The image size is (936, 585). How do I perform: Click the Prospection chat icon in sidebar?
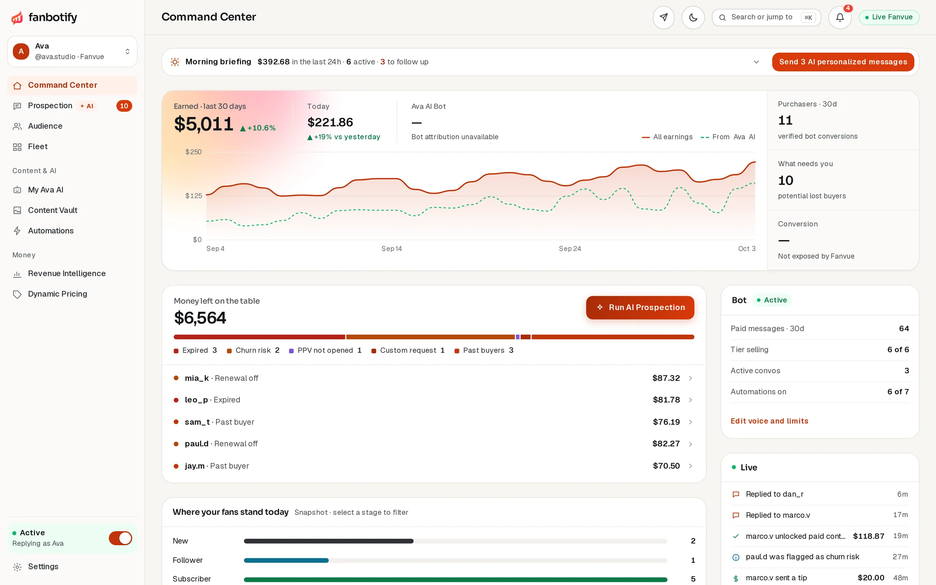[x=17, y=106]
